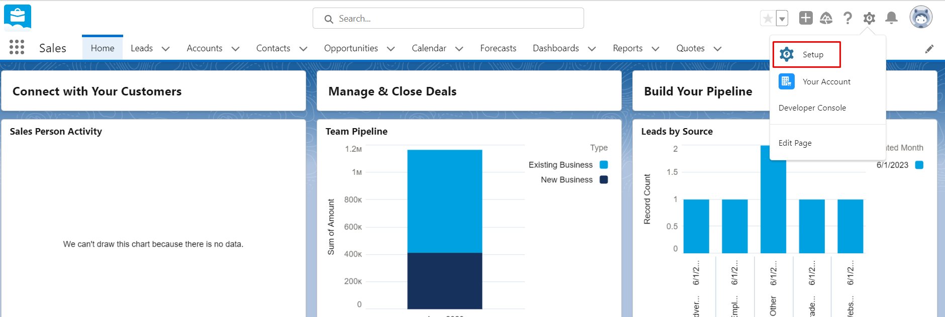Expand the Calendar tab chevron
This screenshot has height=317, width=945.
459,49
